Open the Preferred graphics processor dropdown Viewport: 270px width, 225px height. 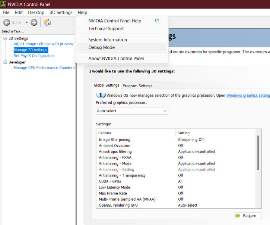tap(132, 111)
